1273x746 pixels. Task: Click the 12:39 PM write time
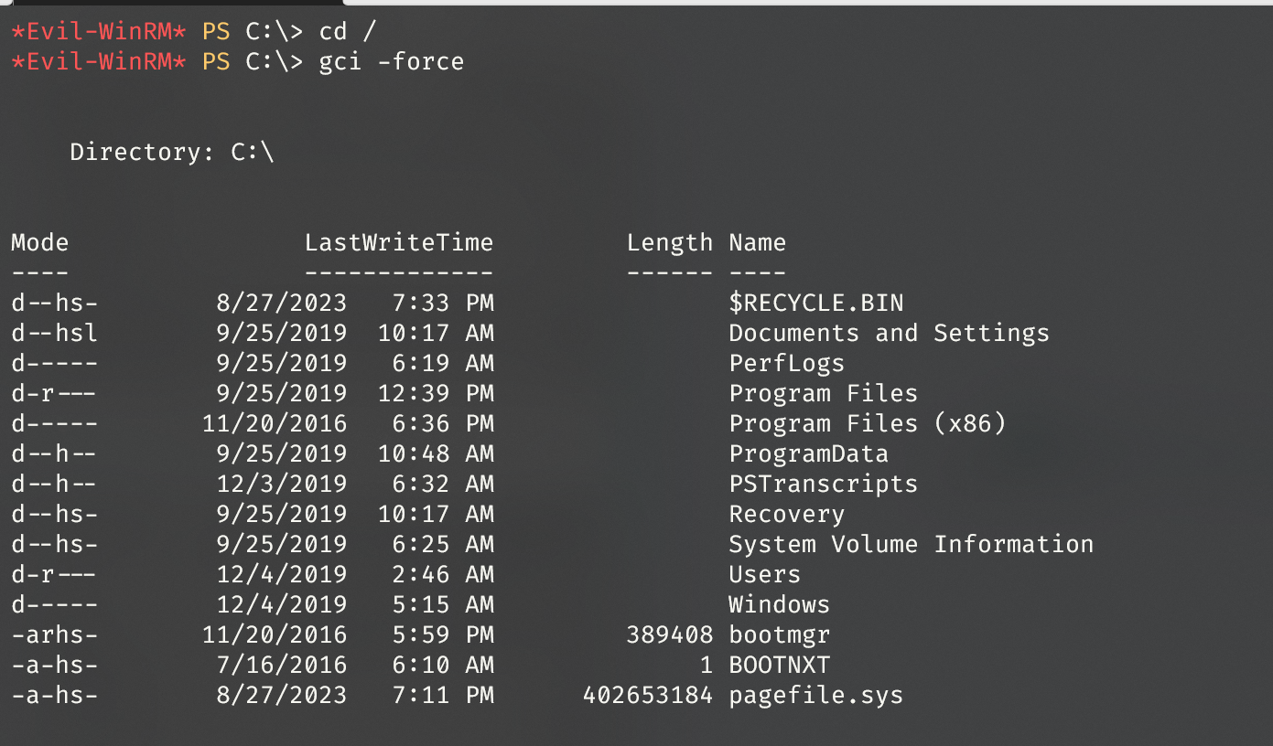point(436,393)
